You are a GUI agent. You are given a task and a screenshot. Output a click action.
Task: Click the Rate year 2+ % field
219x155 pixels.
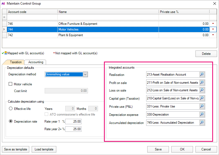(x=73, y=129)
